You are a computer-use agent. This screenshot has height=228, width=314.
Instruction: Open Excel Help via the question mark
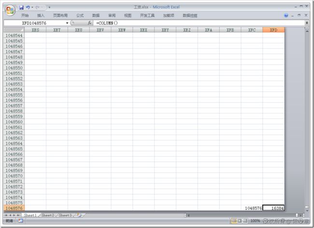[x=286, y=15]
